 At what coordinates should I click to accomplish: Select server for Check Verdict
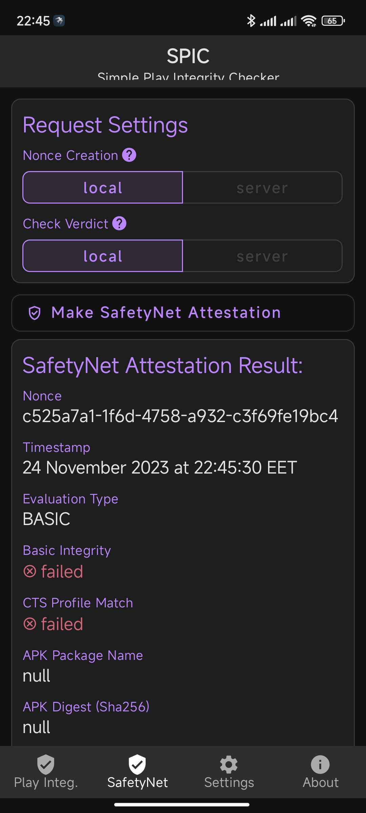[x=262, y=256]
